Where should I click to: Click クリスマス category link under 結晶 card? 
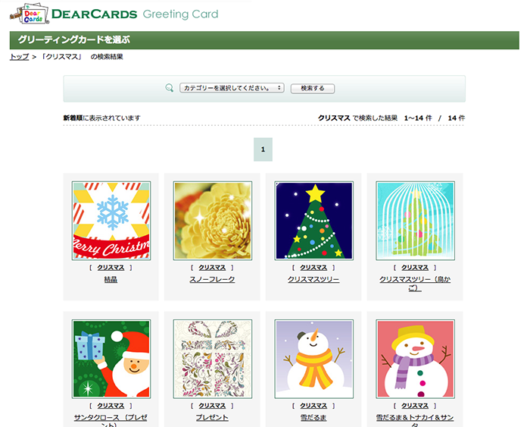click(x=111, y=268)
